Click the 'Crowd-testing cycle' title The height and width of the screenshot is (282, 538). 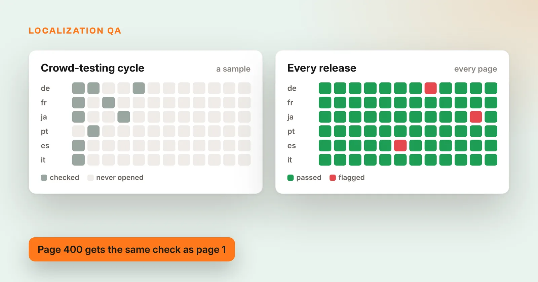tap(92, 68)
